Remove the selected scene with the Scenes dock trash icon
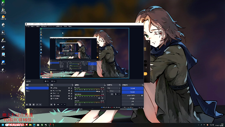The width and height of the screenshot is (225, 127). (x=30, y=104)
